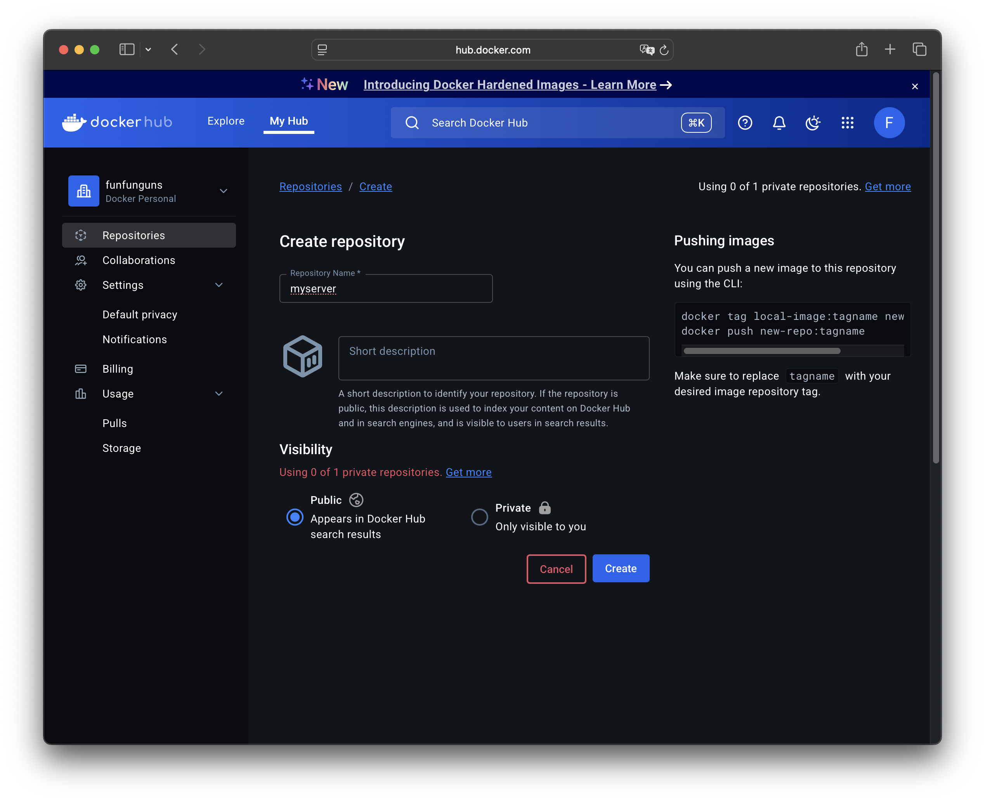
Task: Collapse the Settings section chevron
Action: 219,285
